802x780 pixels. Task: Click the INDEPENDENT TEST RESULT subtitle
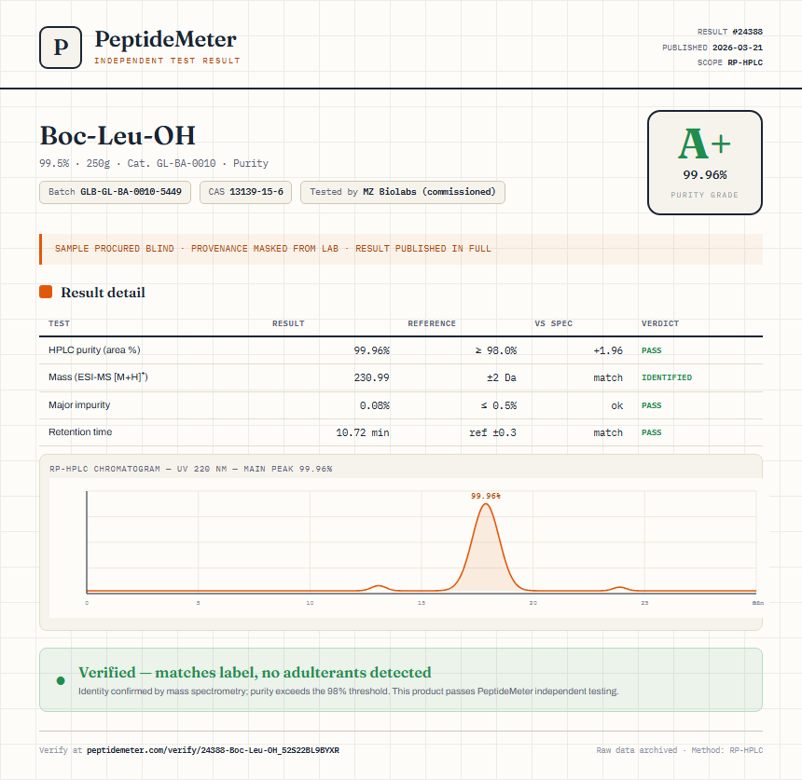(167, 61)
